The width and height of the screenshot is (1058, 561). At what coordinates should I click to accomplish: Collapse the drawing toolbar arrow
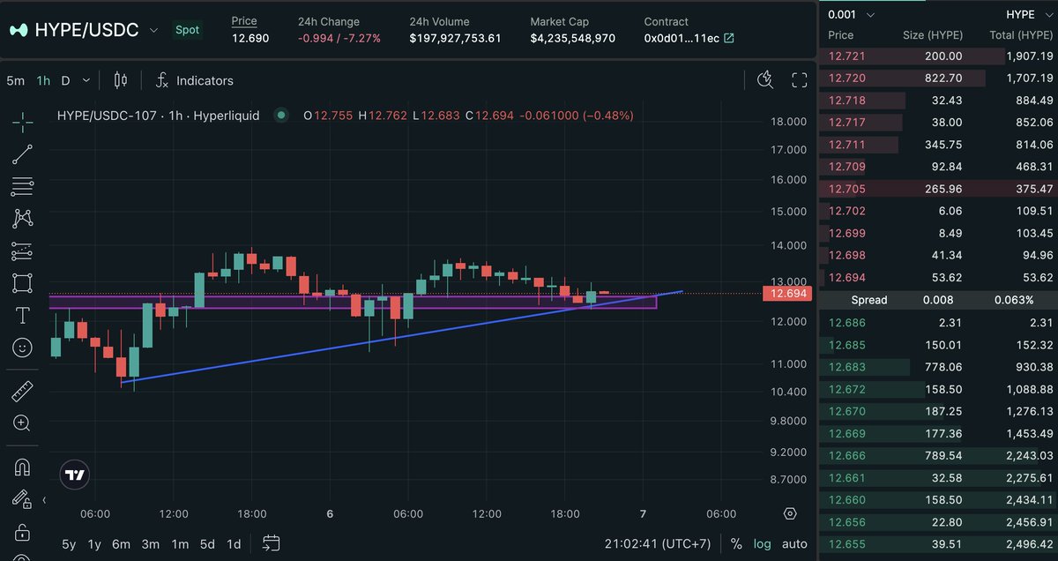44,500
